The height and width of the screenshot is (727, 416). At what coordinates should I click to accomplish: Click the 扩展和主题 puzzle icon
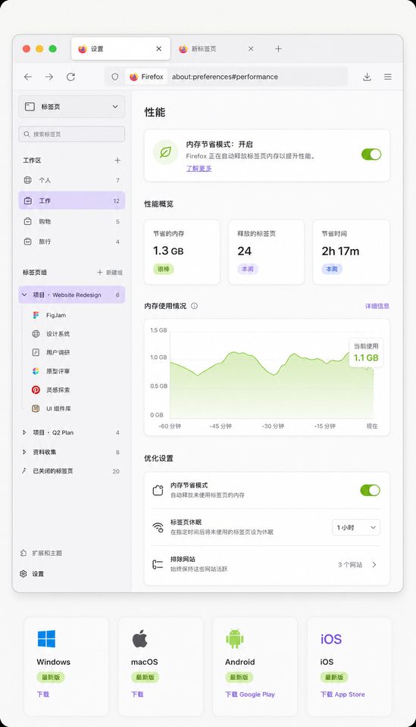pos(23,553)
